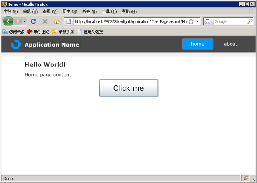This screenshot has width=257, height=183.
Task: Open the 查看 (V) menu
Action: 50,11
